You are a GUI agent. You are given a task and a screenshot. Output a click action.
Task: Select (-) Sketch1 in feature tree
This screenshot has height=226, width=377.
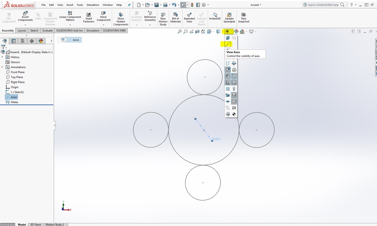pyautogui.click(x=17, y=92)
